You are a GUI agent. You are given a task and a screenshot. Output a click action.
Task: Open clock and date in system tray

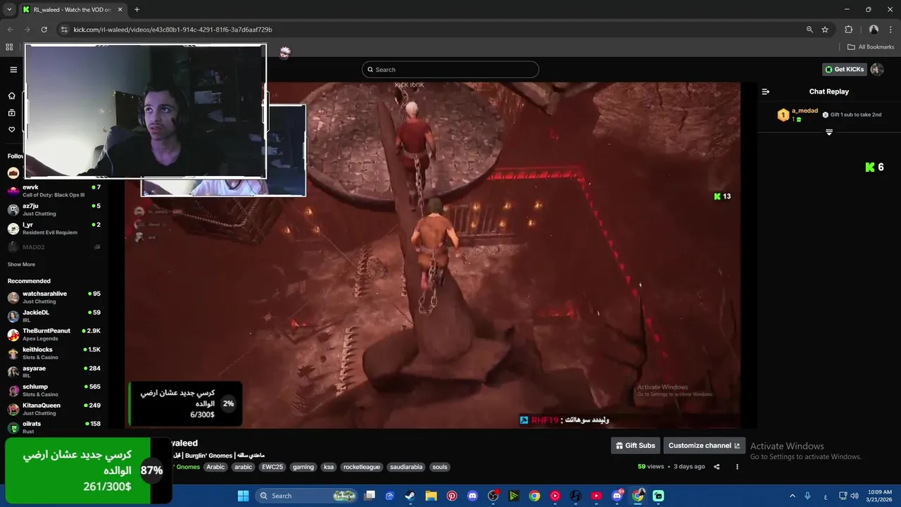[880, 496]
